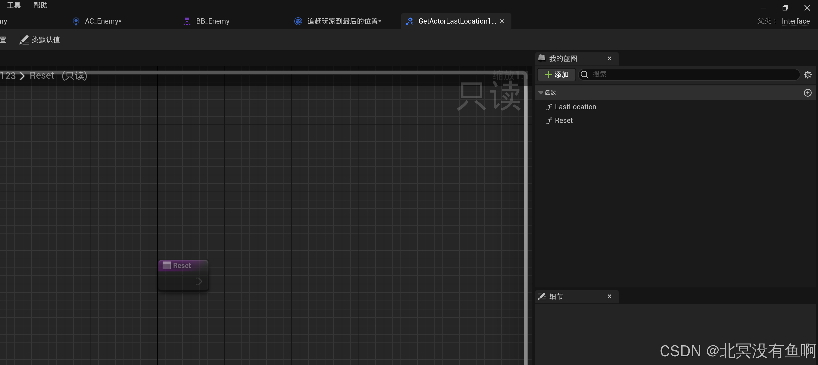Click the BB_Enemy blackboard tab icon
This screenshot has width=818, height=365.
(x=187, y=21)
